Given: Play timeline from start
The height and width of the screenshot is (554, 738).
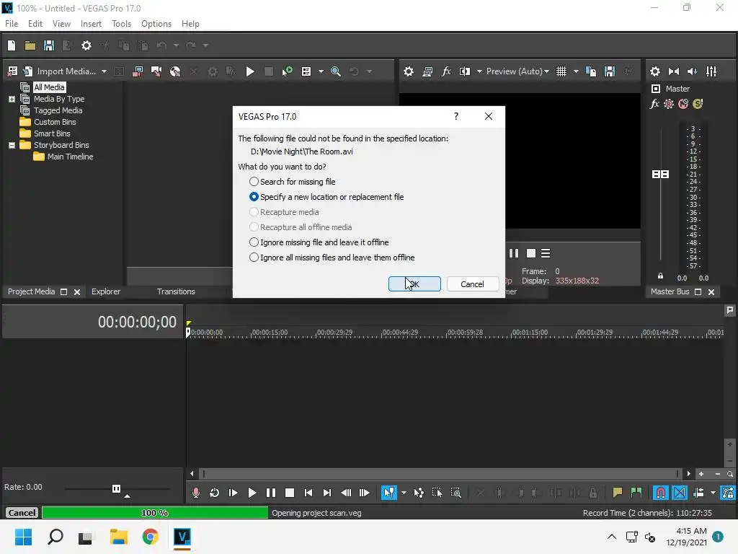Looking at the screenshot, I should [233, 493].
